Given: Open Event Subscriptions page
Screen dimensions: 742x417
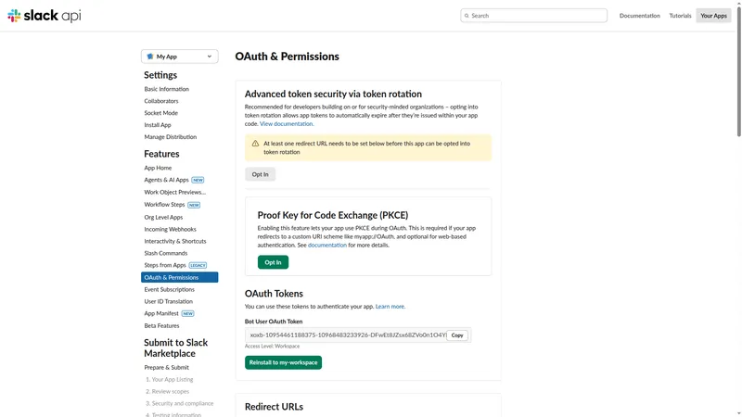Looking at the screenshot, I should point(170,289).
